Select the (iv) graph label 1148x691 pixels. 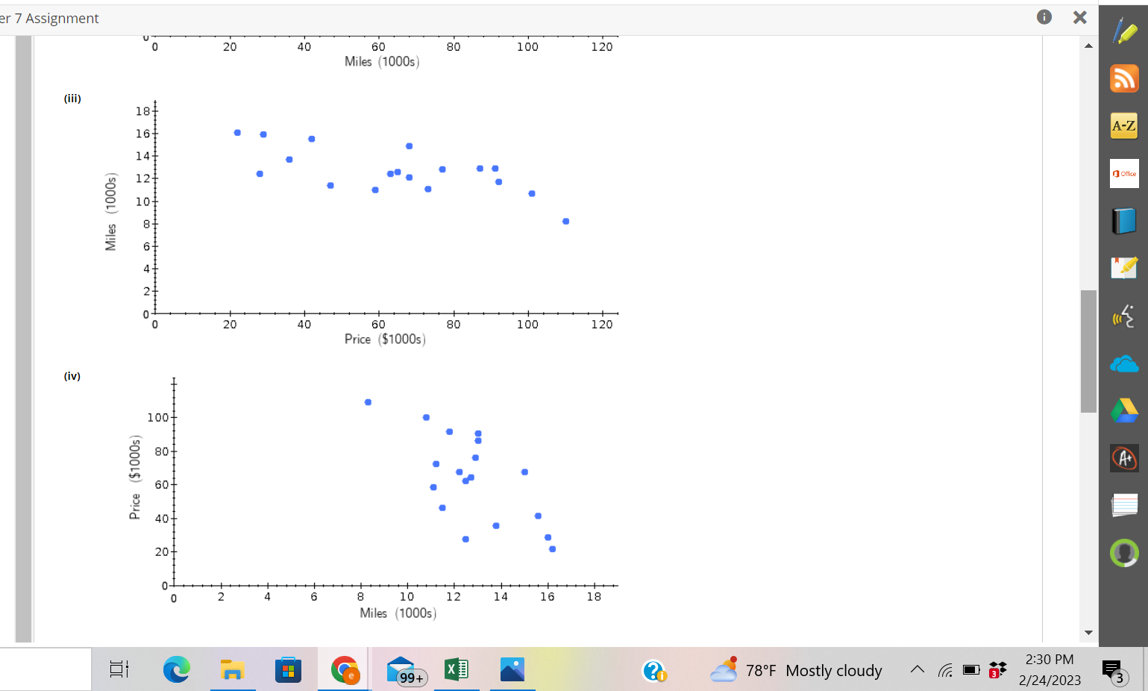(72, 376)
